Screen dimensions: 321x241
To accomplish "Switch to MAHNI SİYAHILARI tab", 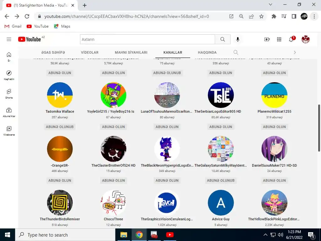I will coord(131,52).
